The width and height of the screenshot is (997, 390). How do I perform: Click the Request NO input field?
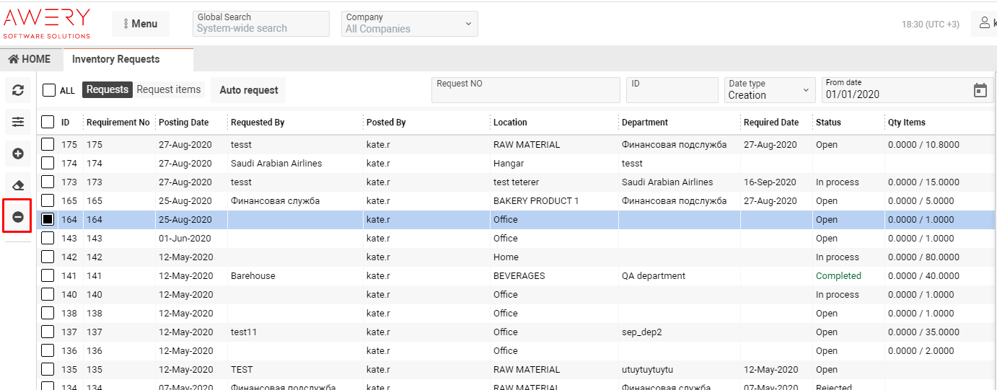(525, 90)
